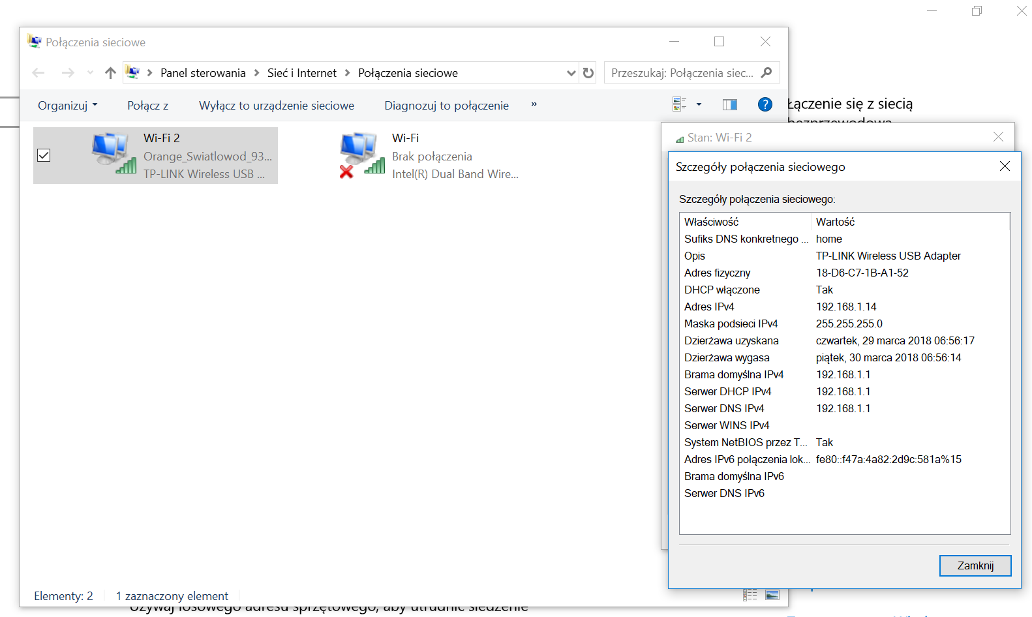Image resolution: width=1032 pixels, height=617 pixels.
Task: Expand the address bar history dropdown
Action: coord(571,73)
